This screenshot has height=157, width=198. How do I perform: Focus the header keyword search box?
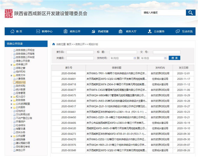click(x=164, y=13)
